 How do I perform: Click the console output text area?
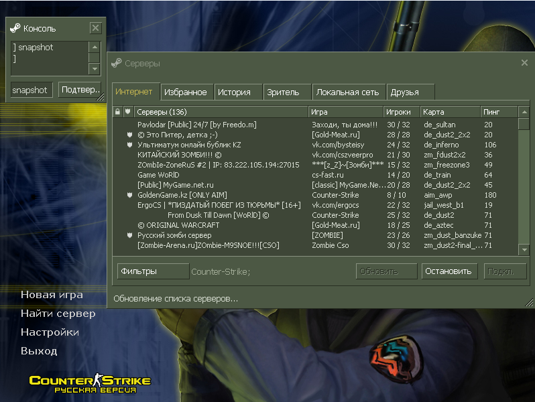point(50,58)
